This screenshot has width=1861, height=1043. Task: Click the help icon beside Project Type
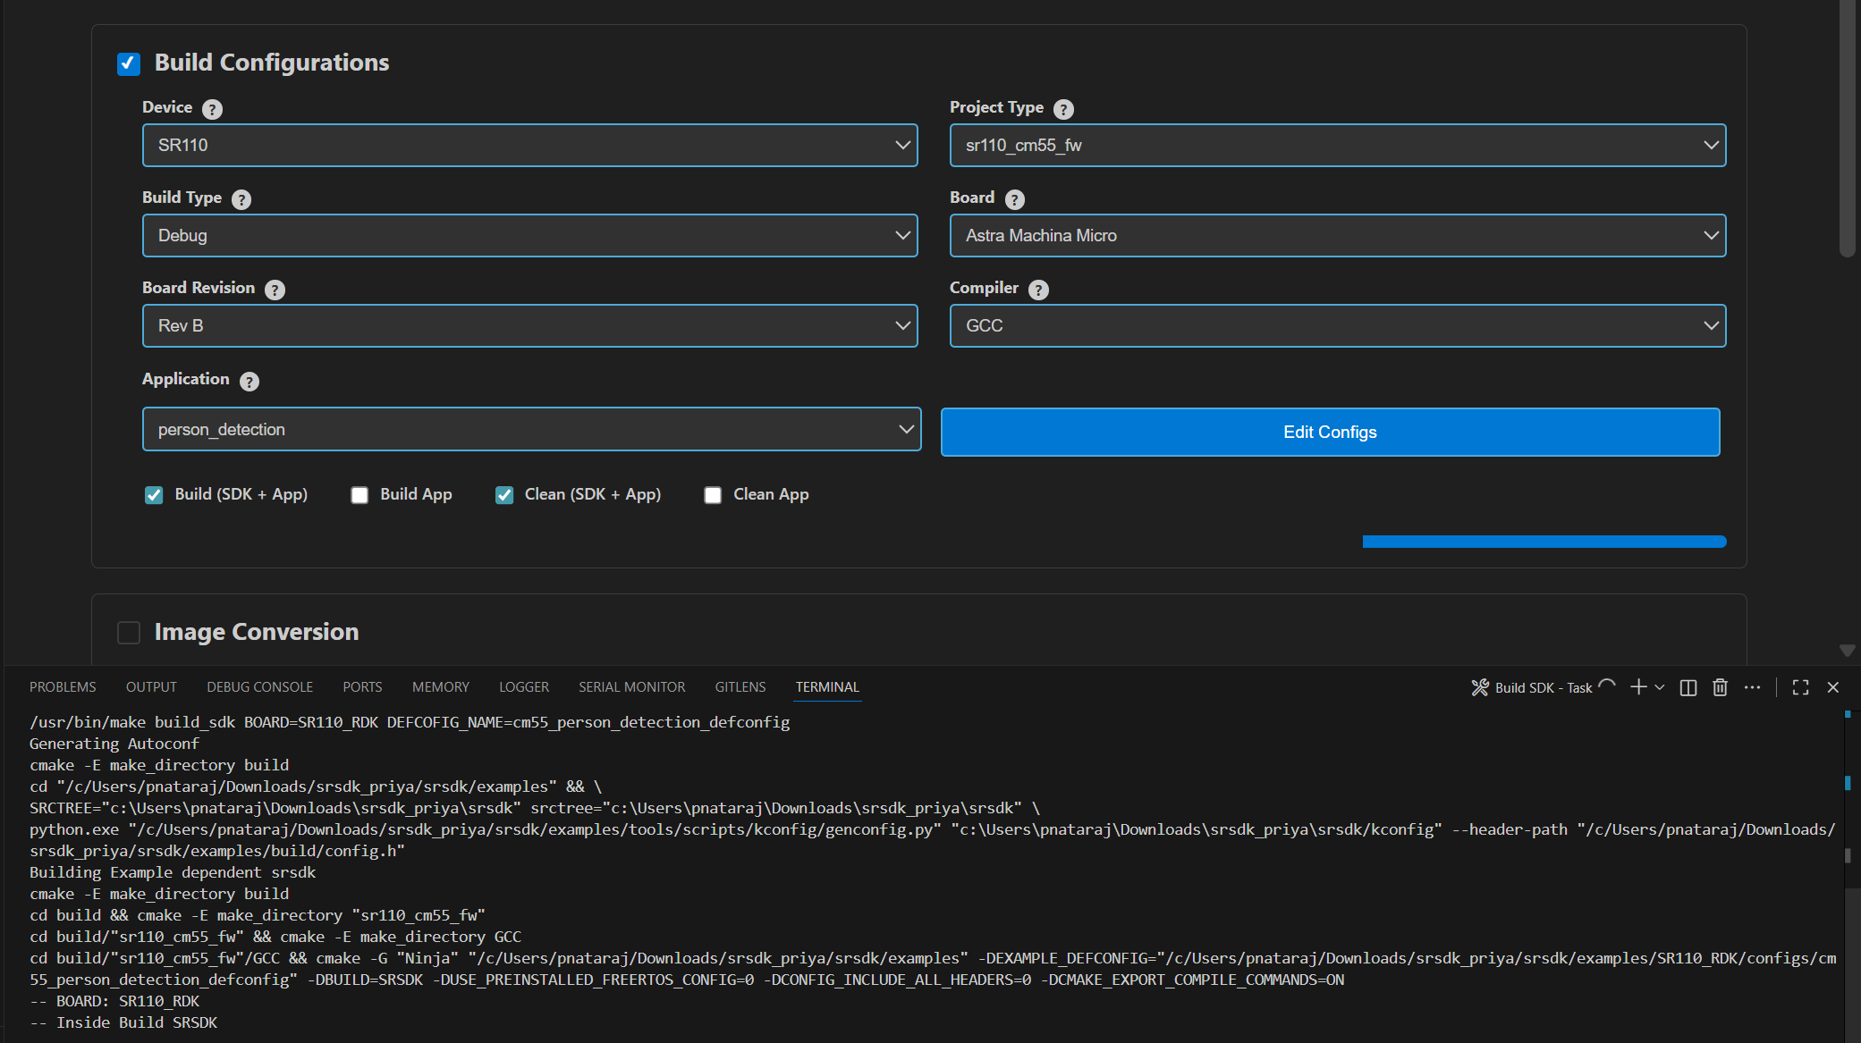pos(1063,109)
